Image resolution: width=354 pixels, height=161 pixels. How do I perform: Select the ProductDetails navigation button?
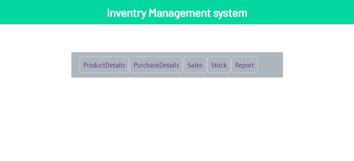[104, 65]
